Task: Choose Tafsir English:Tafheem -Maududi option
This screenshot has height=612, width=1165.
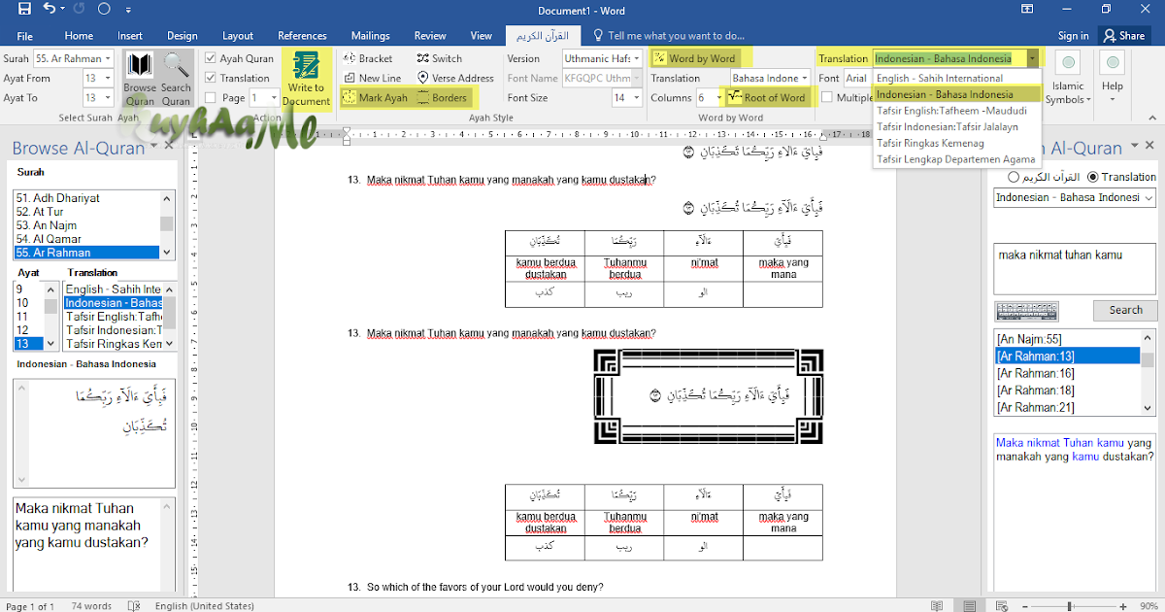Action: pyautogui.click(x=956, y=110)
